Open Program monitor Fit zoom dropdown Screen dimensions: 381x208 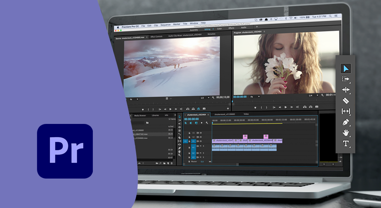pyautogui.click(x=255, y=97)
